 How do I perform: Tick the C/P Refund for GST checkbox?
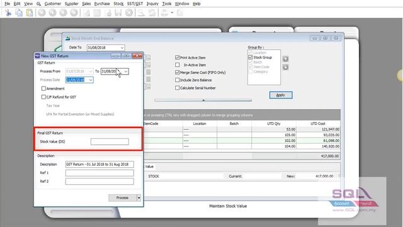click(43, 97)
